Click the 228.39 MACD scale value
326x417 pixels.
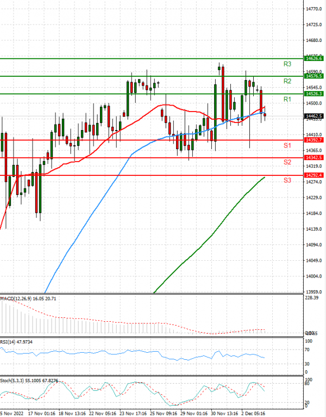click(x=312, y=298)
